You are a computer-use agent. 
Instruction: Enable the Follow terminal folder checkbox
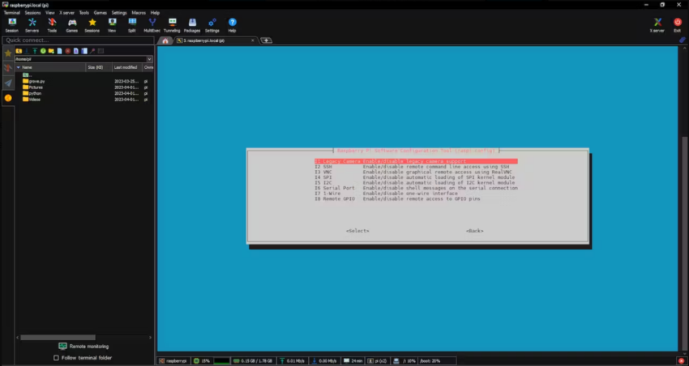pyautogui.click(x=56, y=357)
